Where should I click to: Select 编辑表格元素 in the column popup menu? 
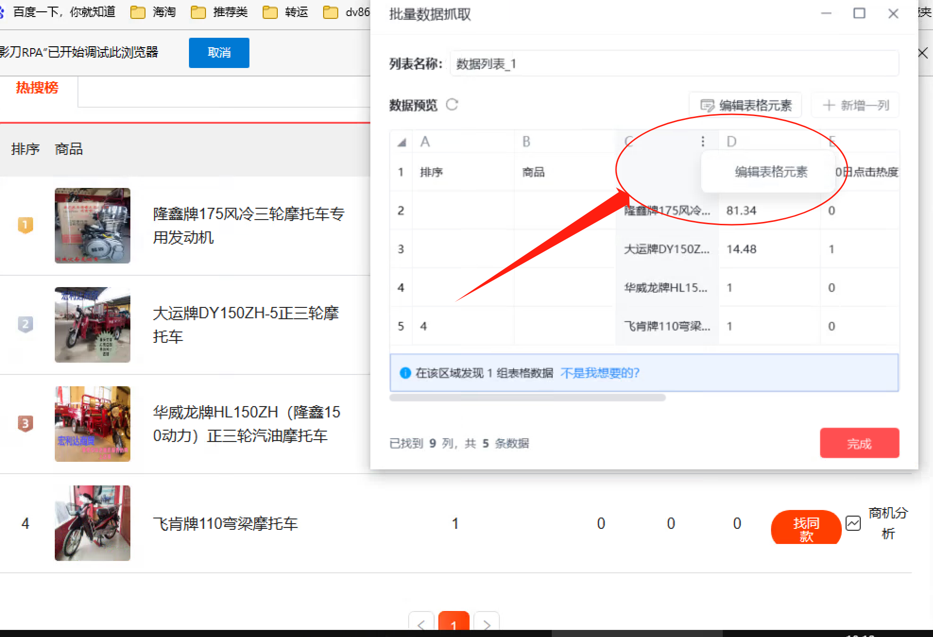[770, 172]
